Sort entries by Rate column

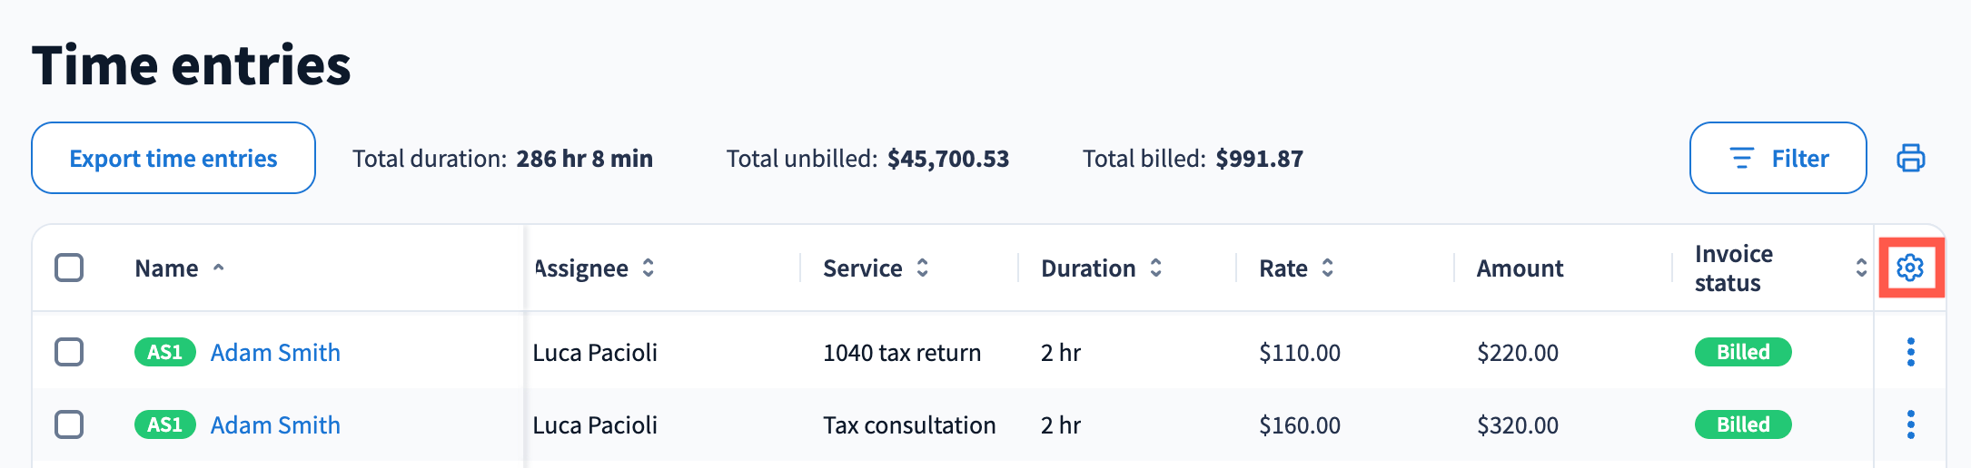(1327, 268)
